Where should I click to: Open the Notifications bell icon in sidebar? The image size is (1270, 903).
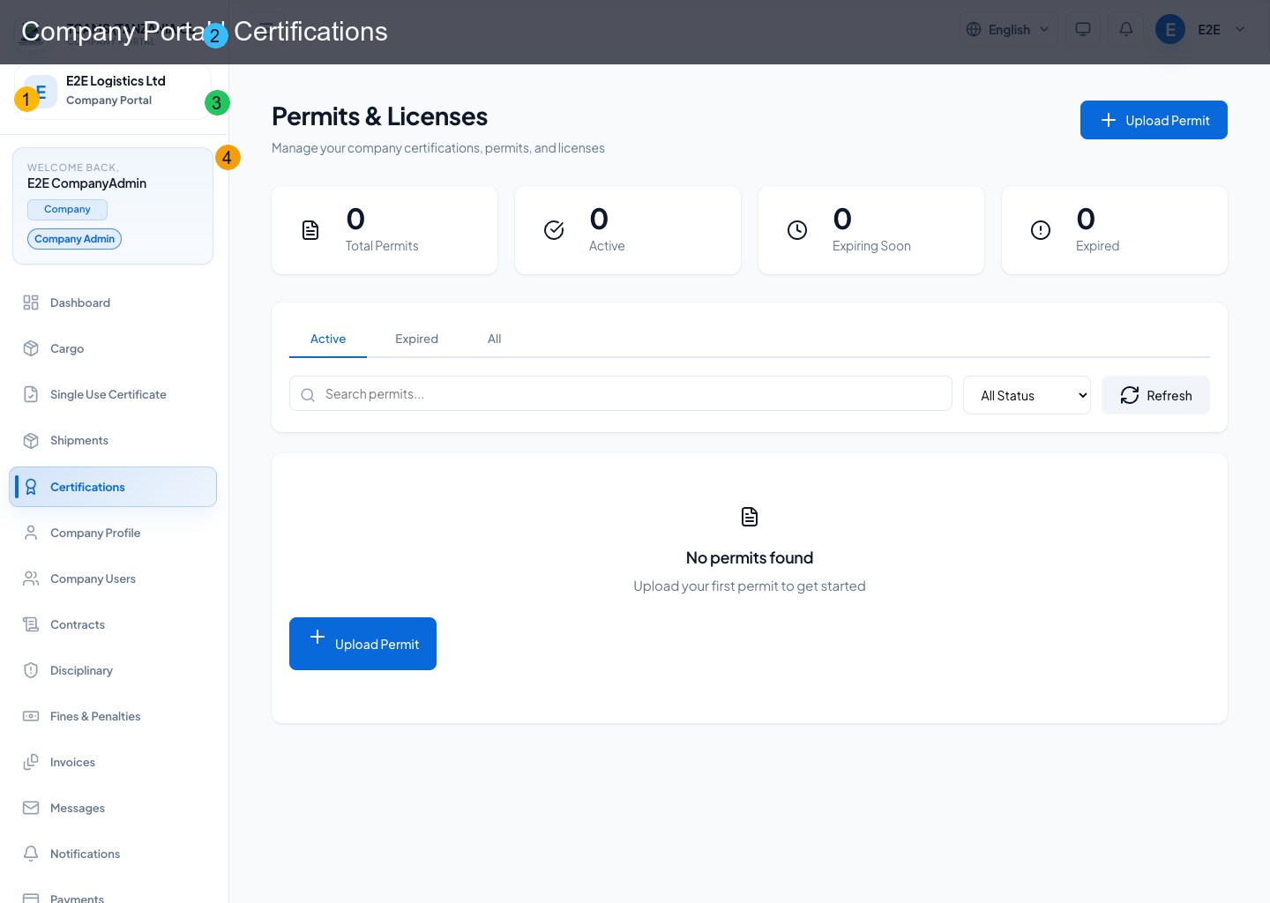coord(31,854)
